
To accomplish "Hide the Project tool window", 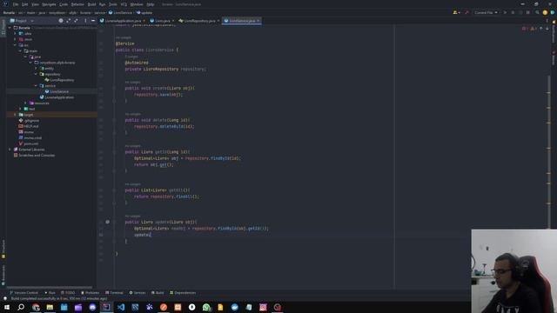I will click(93, 21).
